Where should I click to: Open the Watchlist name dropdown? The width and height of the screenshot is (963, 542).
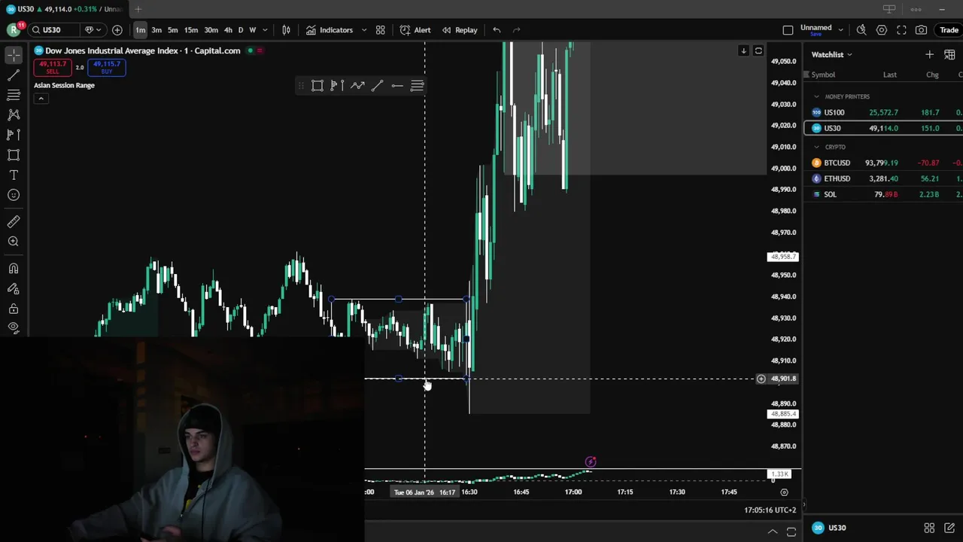832,54
